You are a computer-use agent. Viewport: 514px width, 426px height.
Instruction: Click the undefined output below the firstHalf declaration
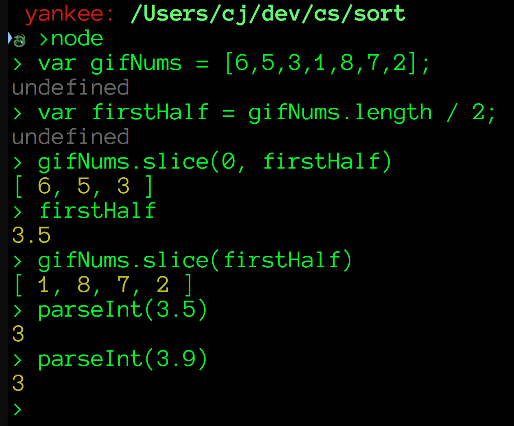pos(70,137)
